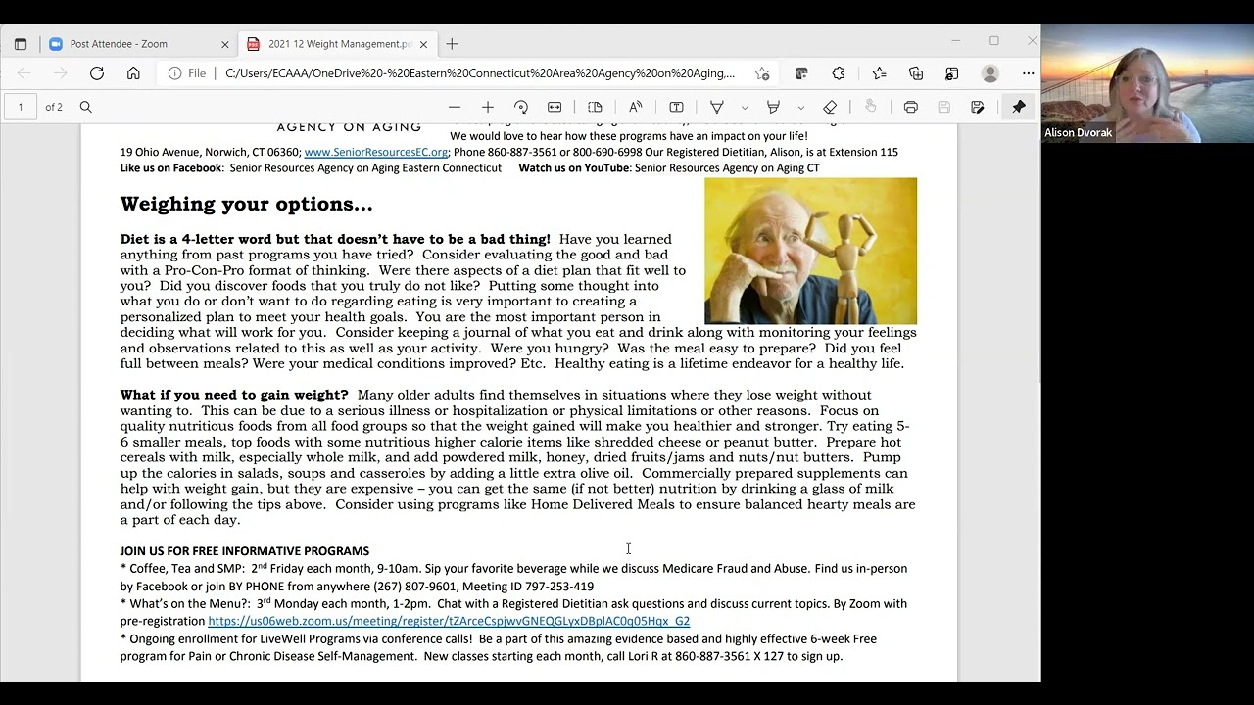Click the "What's on the Menu?" program line
This screenshot has width=1254, height=705.
513,612
